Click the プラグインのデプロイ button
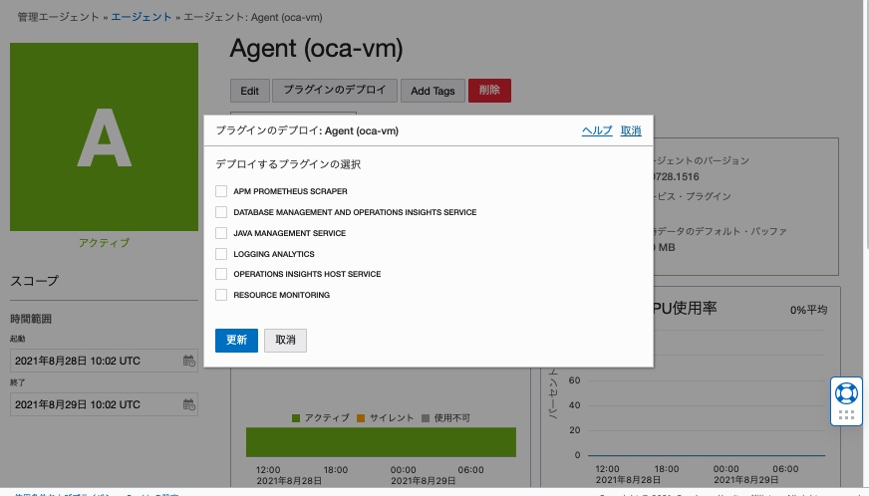The height and width of the screenshot is (496, 869). (x=335, y=91)
